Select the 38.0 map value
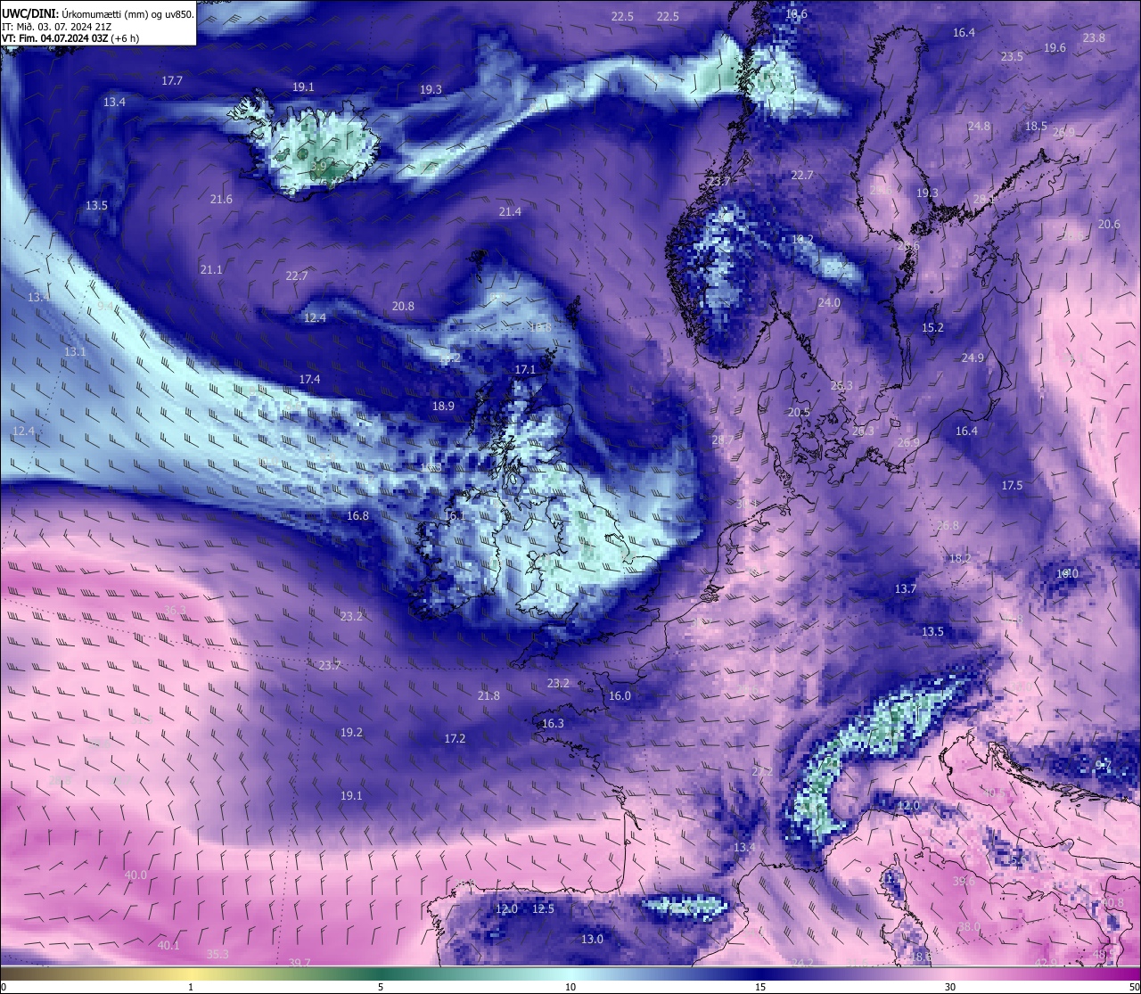Screen dimensions: 1141x994 pos(969,927)
